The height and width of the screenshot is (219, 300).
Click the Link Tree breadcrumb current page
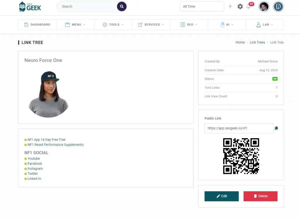coord(277,42)
